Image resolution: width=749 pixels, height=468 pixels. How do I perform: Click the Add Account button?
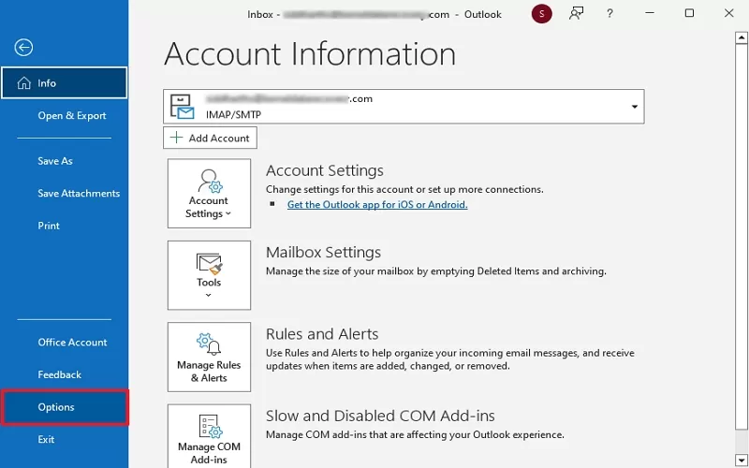pos(210,138)
